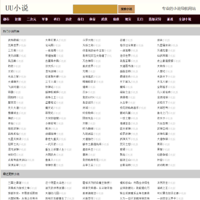Go to the 悬疑灵异 category
The image size is (200, 200).
[x=155, y=19]
